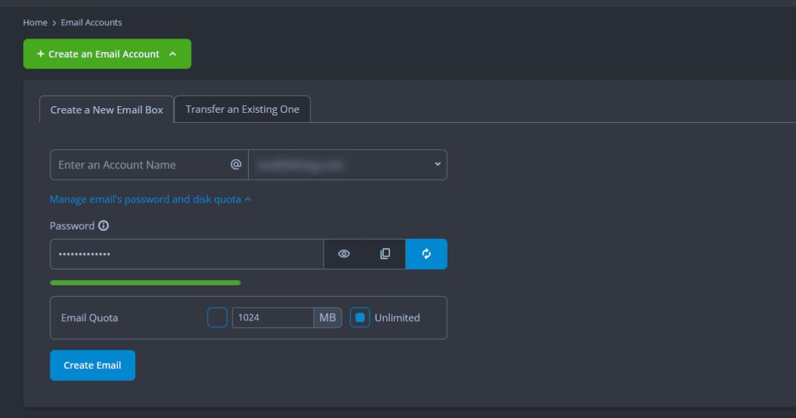The height and width of the screenshot is (418, 796).
Task: Toggle the Unlimited quota checkbox
Action: (360, 318)
